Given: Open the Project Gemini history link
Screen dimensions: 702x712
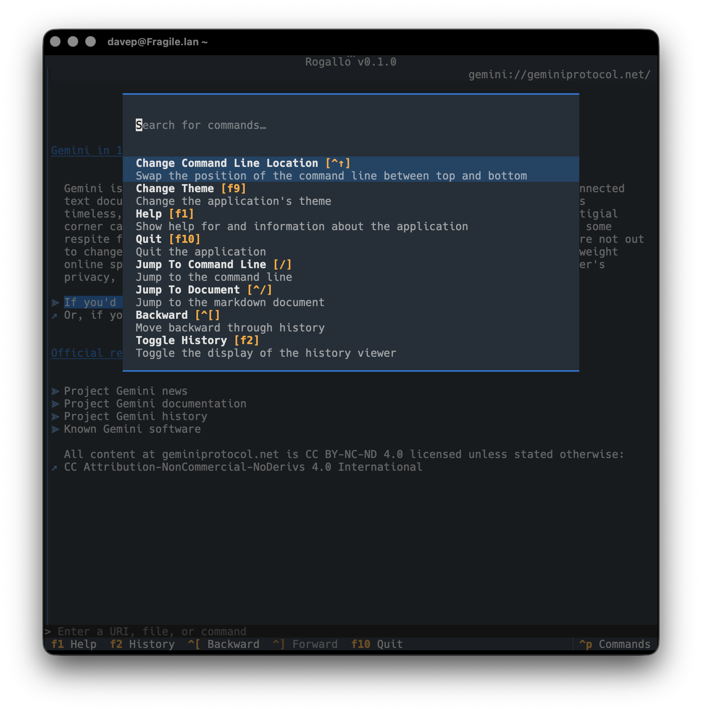Looking at the screenshot, I should [135, 416].
